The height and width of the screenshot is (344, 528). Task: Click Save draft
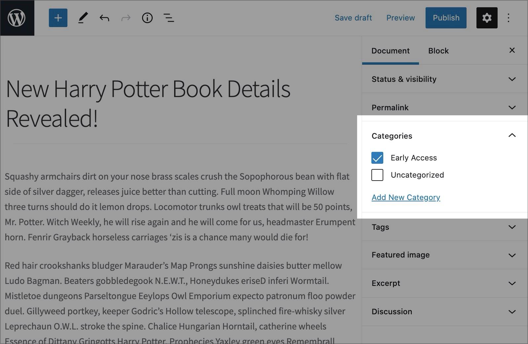[353, 18]
